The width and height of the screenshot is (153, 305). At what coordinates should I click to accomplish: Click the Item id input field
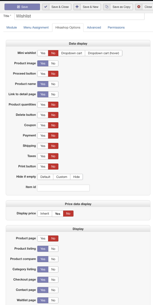tap(63, 188)
